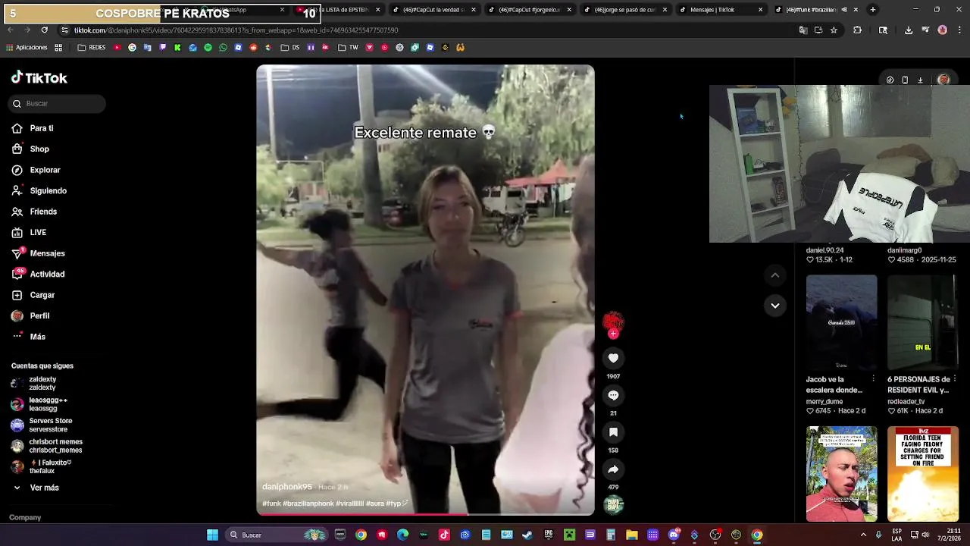Go to next video with down chevron

(774, 306)
